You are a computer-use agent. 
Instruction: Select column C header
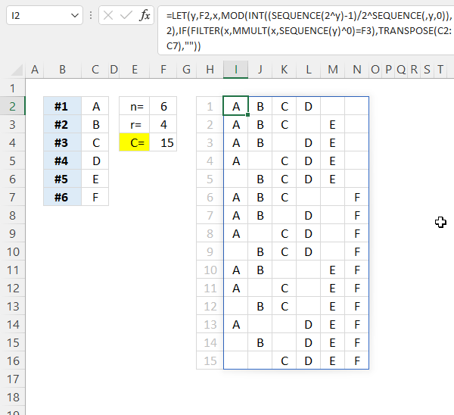tap(95, 70)
